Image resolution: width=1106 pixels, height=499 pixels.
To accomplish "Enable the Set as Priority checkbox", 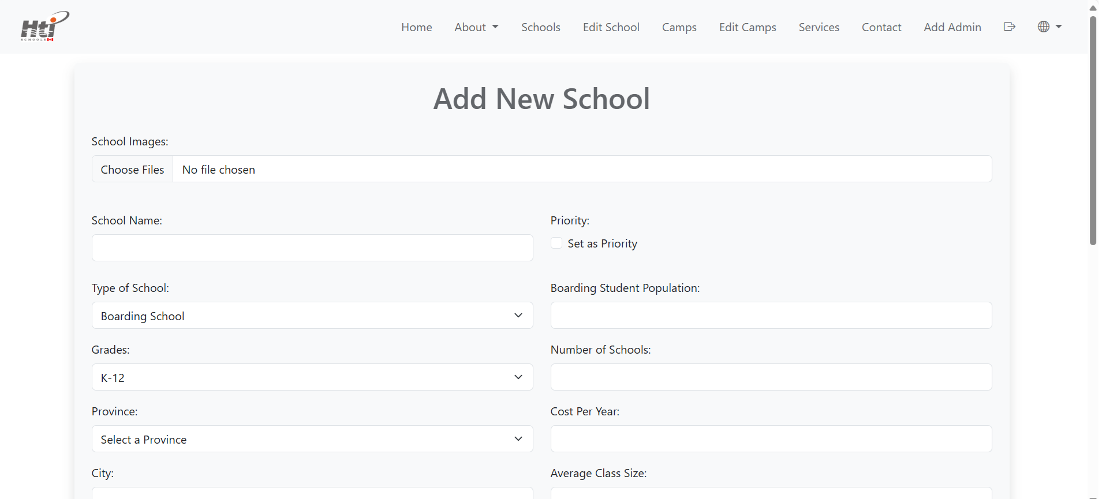I will [x=556, y=243].
